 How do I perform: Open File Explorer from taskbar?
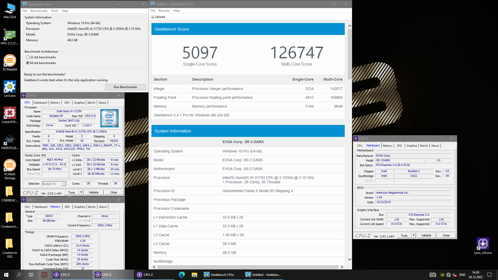pyautogui.click(x=194, y=275)
